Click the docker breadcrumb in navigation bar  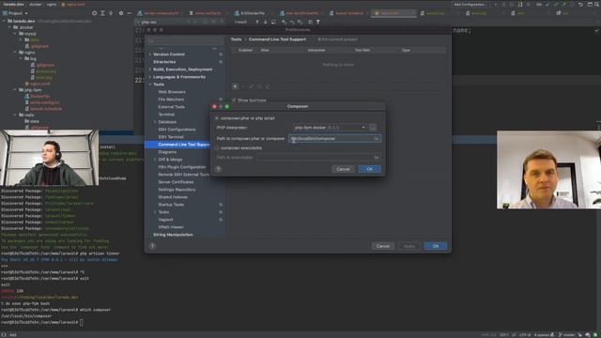(36, 4)
